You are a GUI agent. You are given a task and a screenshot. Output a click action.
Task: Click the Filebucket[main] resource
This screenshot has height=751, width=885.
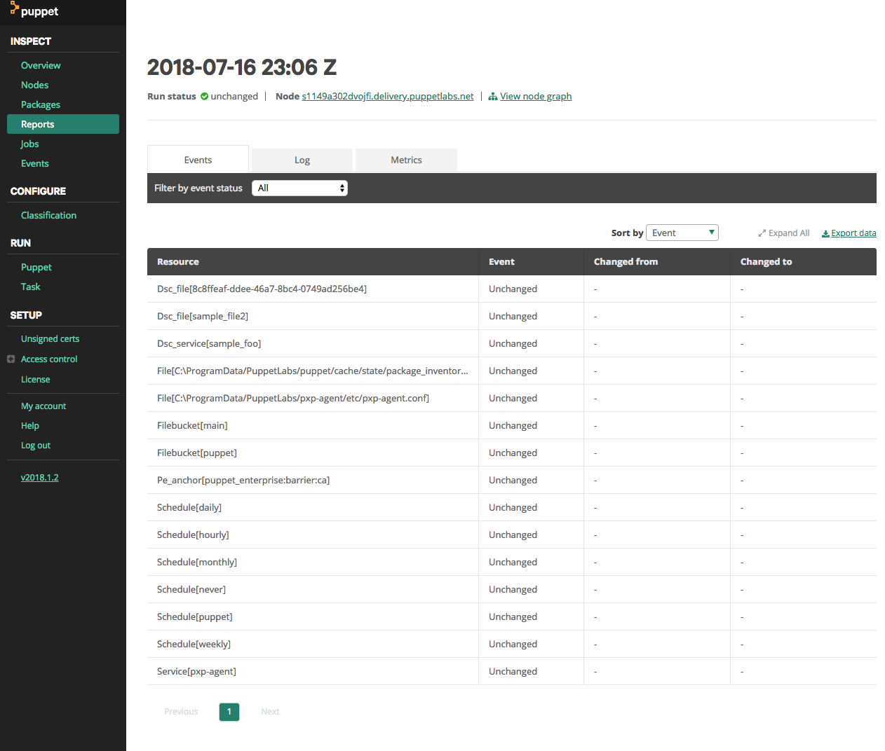click(x=192, y=425)
